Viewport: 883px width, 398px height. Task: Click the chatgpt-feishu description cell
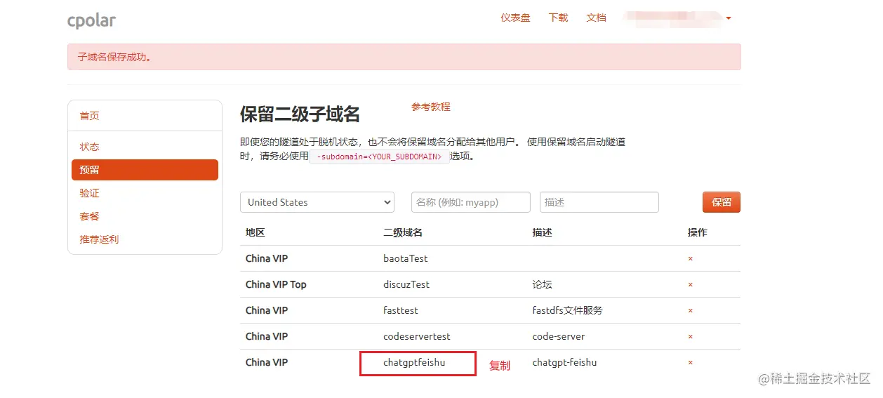click(564, 362)
